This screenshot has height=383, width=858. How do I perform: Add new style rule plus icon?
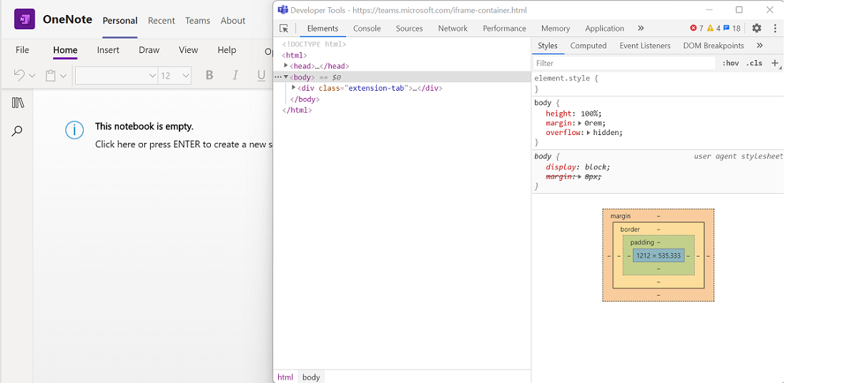(x=775, y=63)
